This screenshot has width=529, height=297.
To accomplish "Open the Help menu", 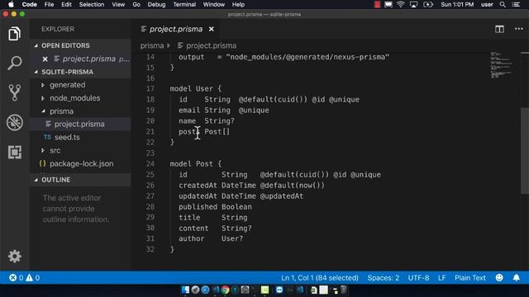I will [238, 4].
